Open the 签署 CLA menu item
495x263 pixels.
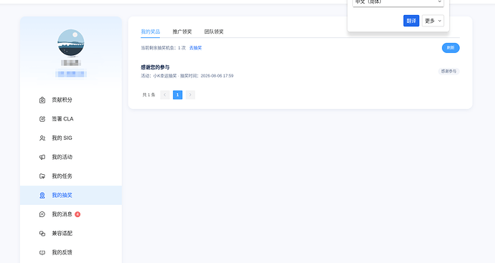click(x=71, y=119)
